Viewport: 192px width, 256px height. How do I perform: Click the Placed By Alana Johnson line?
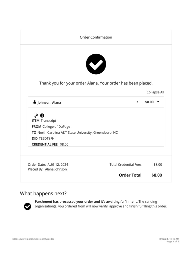pyautogui.click(x=47, y=169)
